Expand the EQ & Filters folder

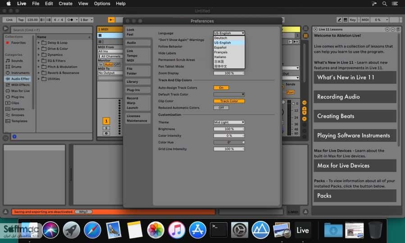pos(39,61)
